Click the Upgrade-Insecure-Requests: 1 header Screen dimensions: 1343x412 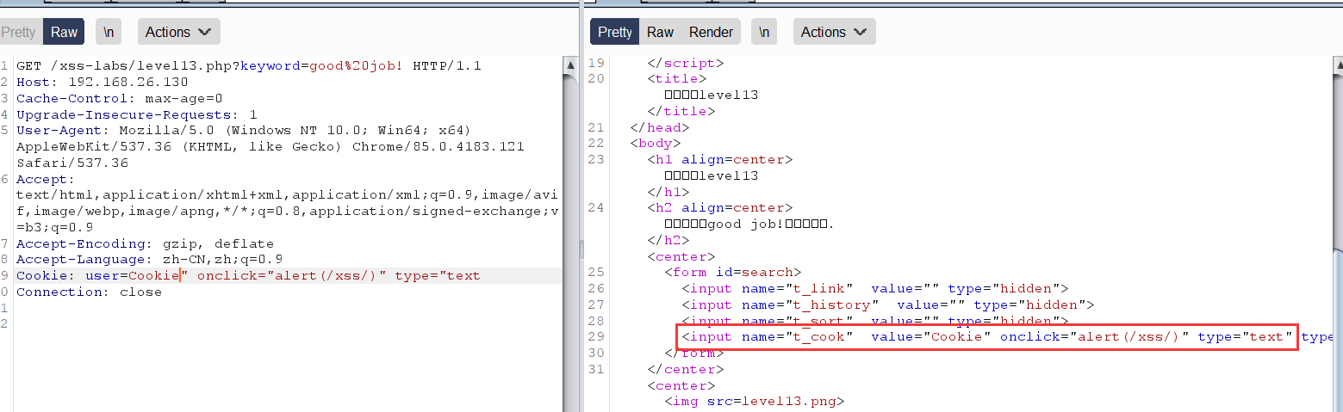tap(137, 114)
